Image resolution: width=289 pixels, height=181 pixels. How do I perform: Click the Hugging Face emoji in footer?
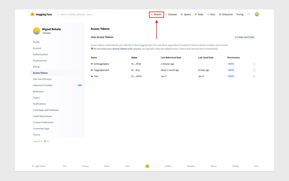(147, 166)
